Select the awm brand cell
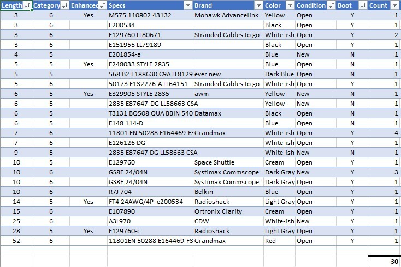The width and height of the screenshot is (401, 267). (228, 94)
